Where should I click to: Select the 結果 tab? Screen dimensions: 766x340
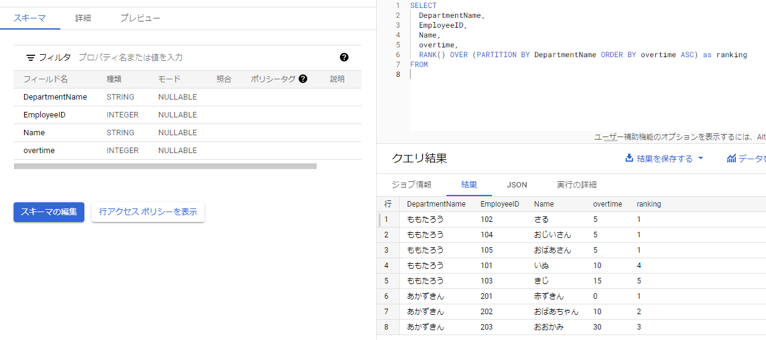click(x=469, y=184)
